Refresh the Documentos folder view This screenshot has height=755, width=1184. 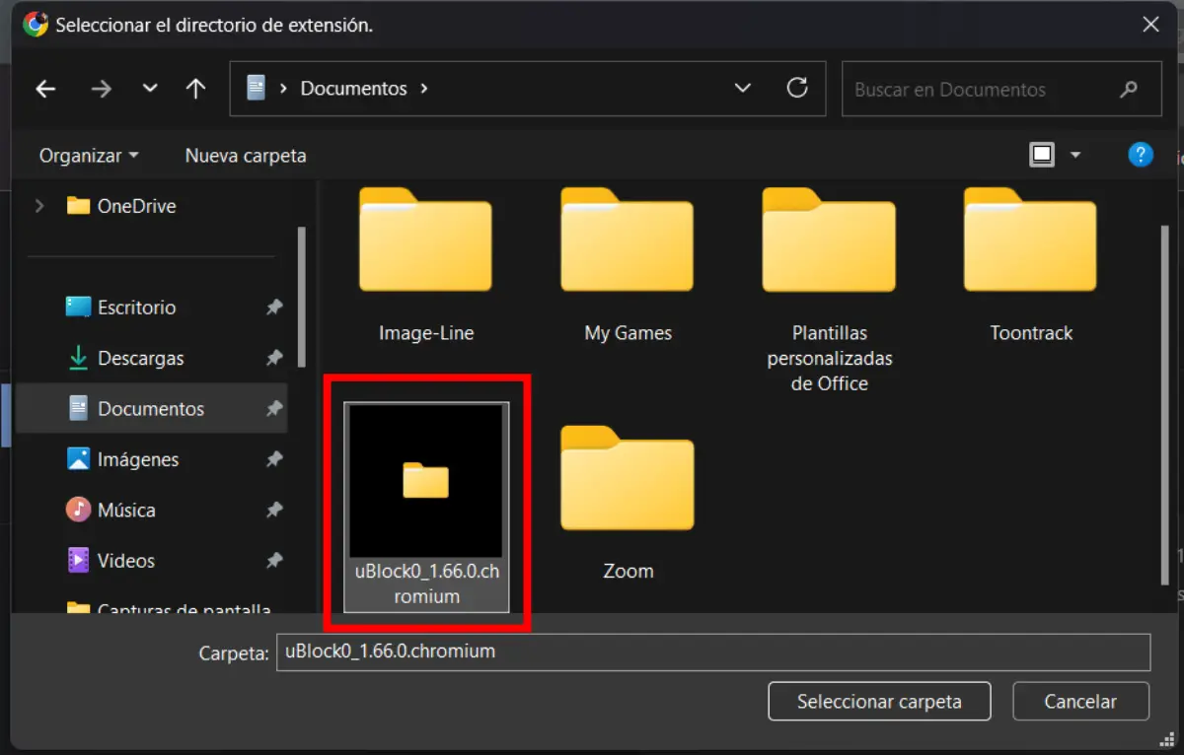(x=797, y=88)
